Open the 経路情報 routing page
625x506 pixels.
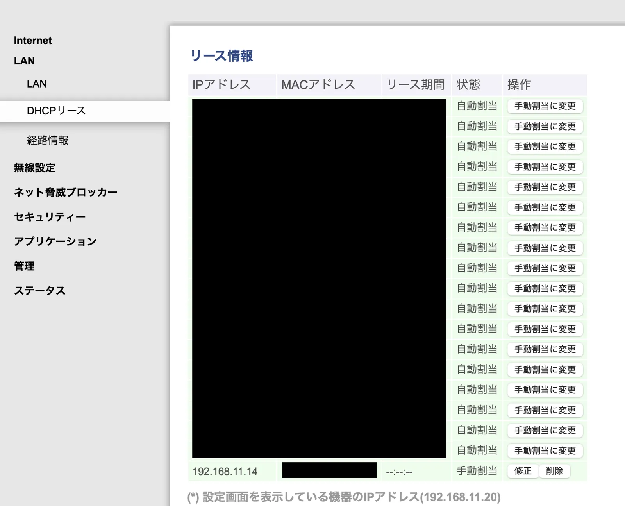pos(47,141)
